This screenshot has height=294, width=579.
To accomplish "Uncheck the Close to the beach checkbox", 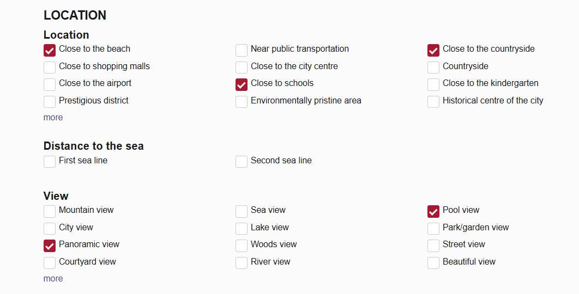I will [50, 51].
